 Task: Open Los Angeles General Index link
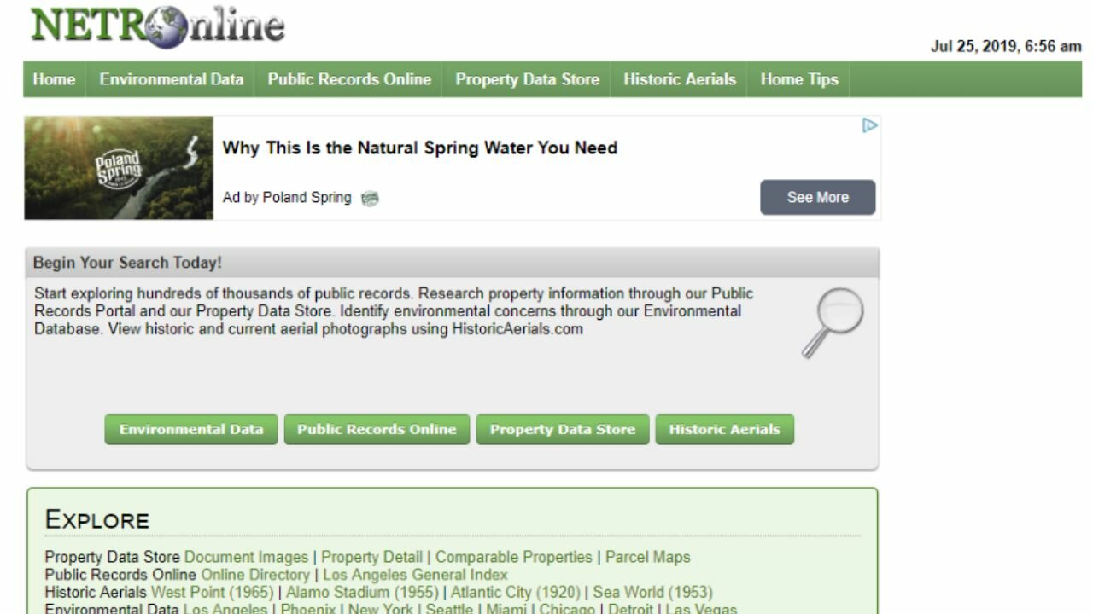(415, 575)
